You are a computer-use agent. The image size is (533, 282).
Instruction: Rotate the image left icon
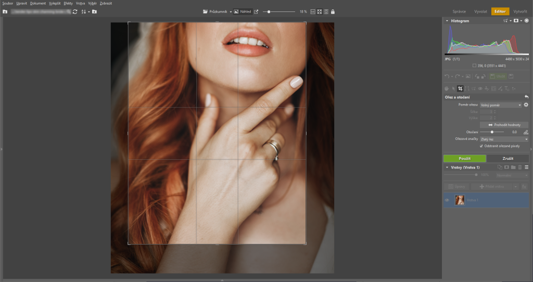[x=477, y=76]
